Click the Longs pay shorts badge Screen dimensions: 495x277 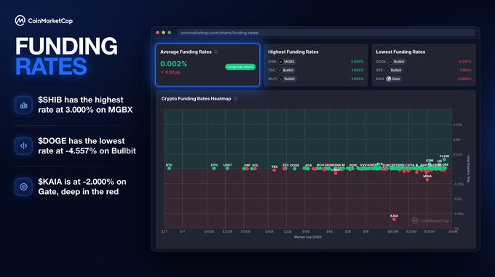[240, 67]
